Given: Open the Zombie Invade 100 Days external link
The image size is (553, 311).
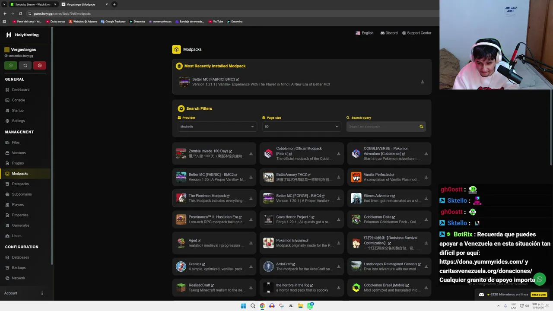Looking at the screenshot, I should point(231,151).
